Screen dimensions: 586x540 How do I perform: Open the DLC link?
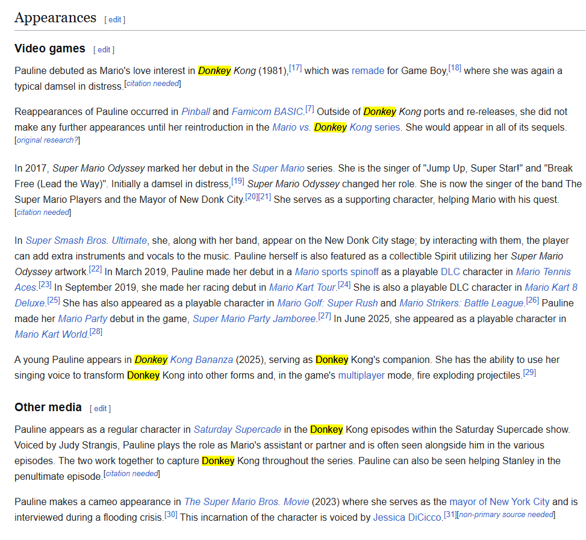click(450, 272)
